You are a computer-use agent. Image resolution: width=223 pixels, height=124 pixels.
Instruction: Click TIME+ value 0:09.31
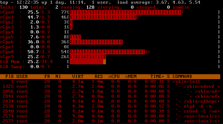click(x=155, y=82)
